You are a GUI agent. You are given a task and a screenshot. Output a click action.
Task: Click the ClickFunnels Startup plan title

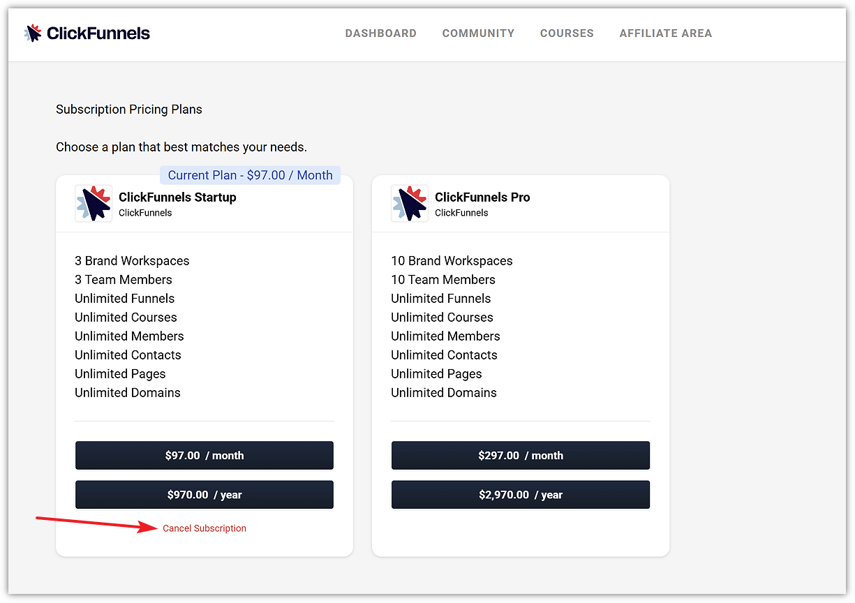177,198
